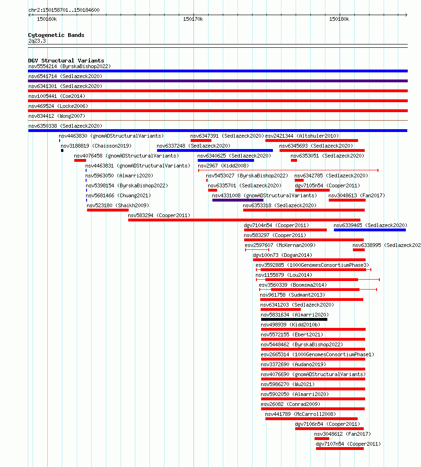Select nsv961758 (Sudmant2013) label
Image resolution: width=421 pixels, height=467 pixels.
(292, 295)
